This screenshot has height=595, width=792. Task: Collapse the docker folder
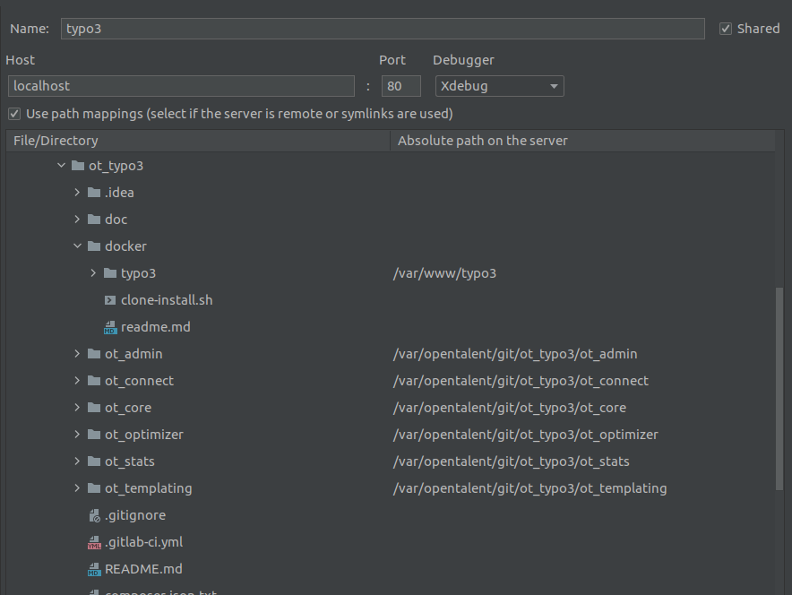click(77, 246)
